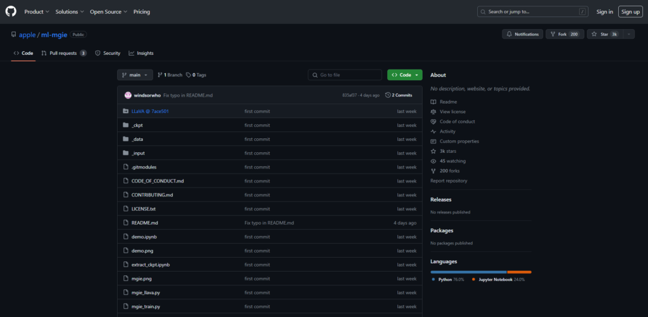Click the Python segment of languages bar

pyautogui.click(x=469, y=272)
